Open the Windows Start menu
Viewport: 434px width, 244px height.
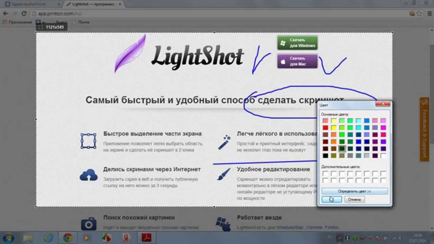tap(8, 237)
